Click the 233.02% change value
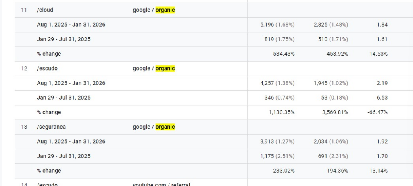 284,171
